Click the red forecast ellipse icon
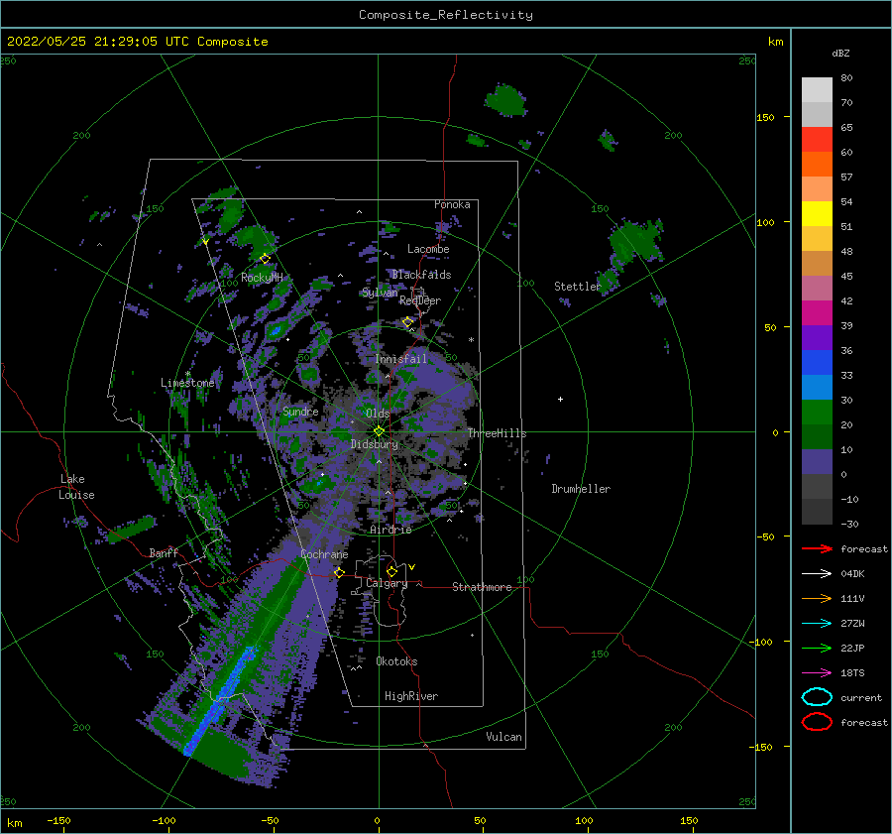The width and height of the screenshot is (892, 834). (x=817, y=722)
